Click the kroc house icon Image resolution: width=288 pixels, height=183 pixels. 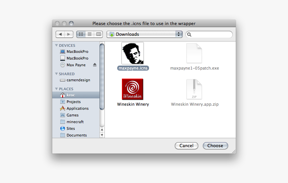click(63, 95)
